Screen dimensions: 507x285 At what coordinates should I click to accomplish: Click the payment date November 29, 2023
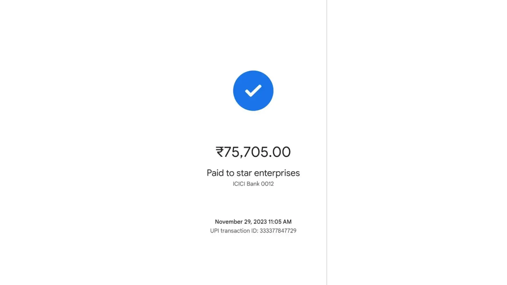(241, 222)
